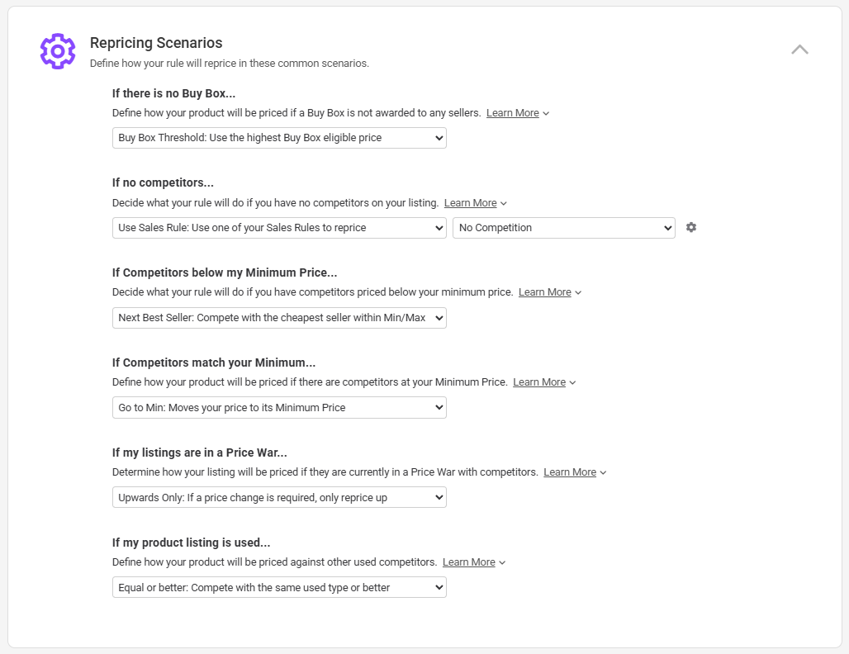Expand chevron beside no Buy Box Learn More
The height and width of the screenshot is (654, 849).
tap(547, 113)
